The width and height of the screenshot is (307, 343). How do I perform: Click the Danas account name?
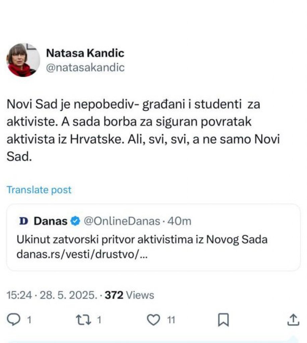[x=51, y=221]
